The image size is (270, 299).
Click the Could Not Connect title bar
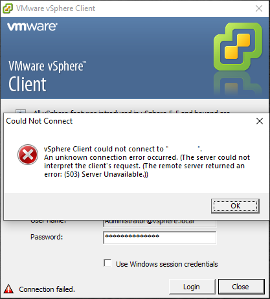click(x=129, y=121)
